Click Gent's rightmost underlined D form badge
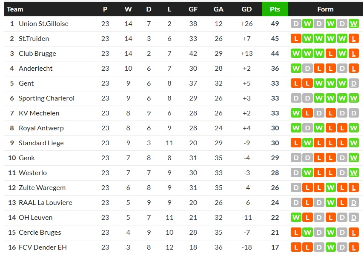Viewport: 364px width, 256px height. (x=353, y=83)
